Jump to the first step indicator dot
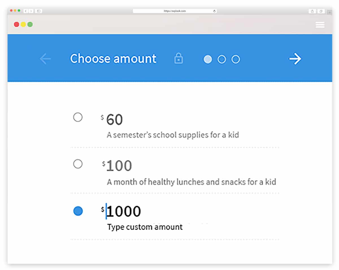 pos(208,59)
